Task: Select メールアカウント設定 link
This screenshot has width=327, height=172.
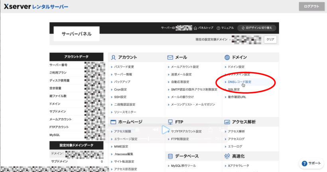Action: (185, 67)
